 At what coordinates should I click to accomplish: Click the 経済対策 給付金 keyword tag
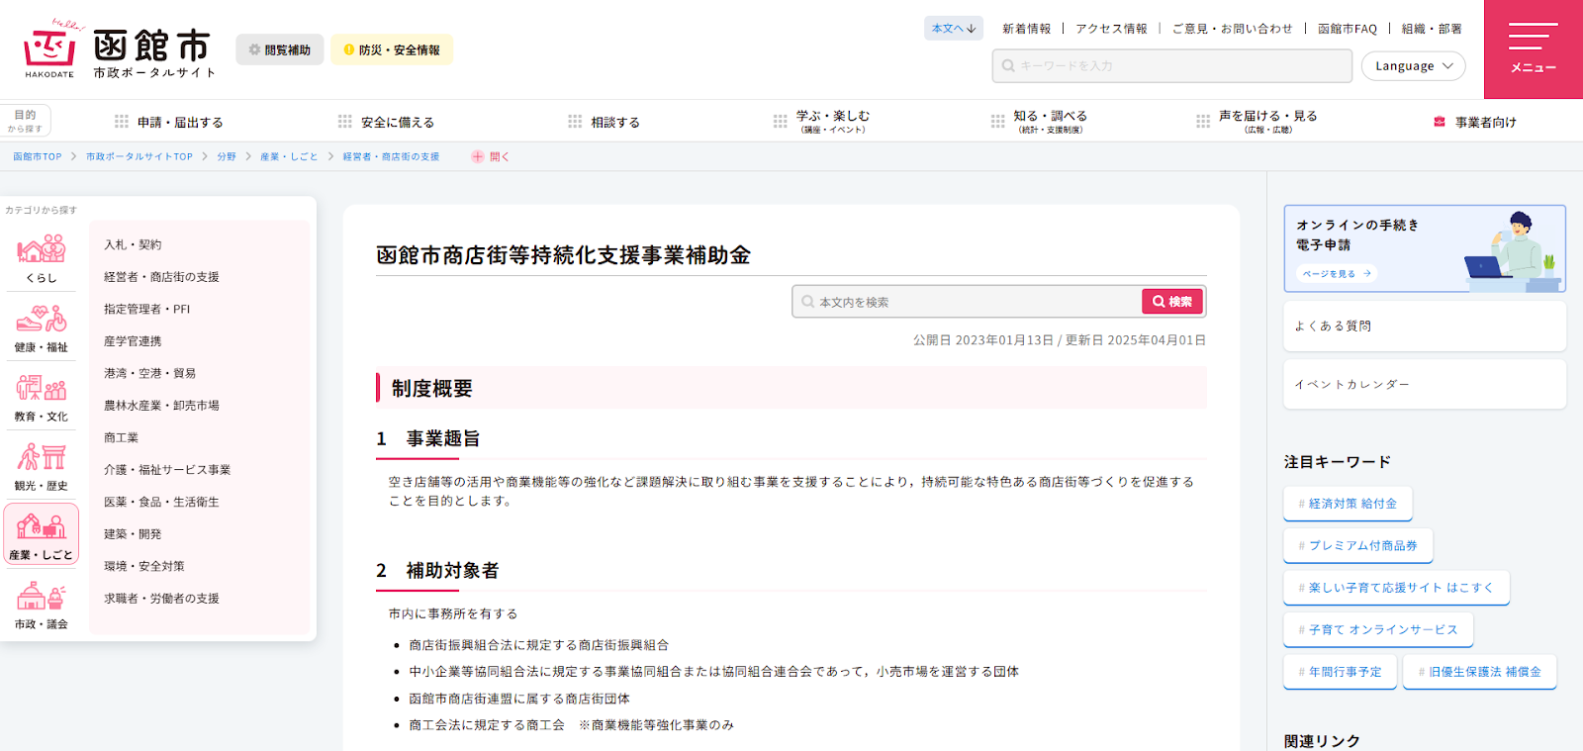click(1348, 504)
